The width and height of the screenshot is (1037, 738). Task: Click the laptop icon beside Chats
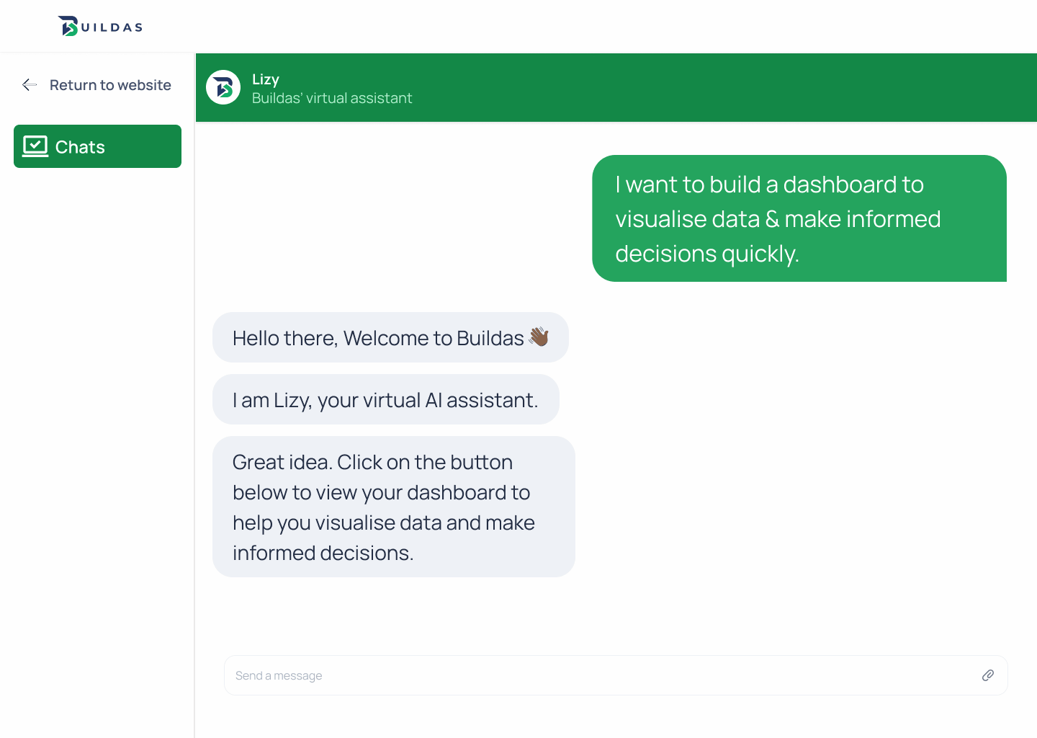(35, 146)
